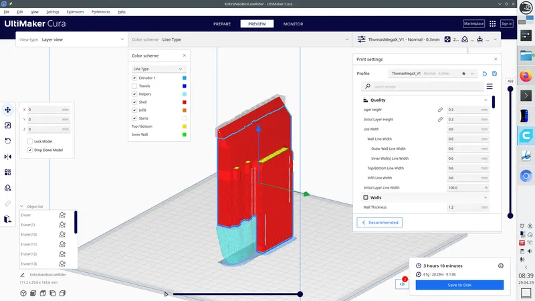Toggle the Lock Model checkbox
The image size is (535, 301).
tap(30, 141)
